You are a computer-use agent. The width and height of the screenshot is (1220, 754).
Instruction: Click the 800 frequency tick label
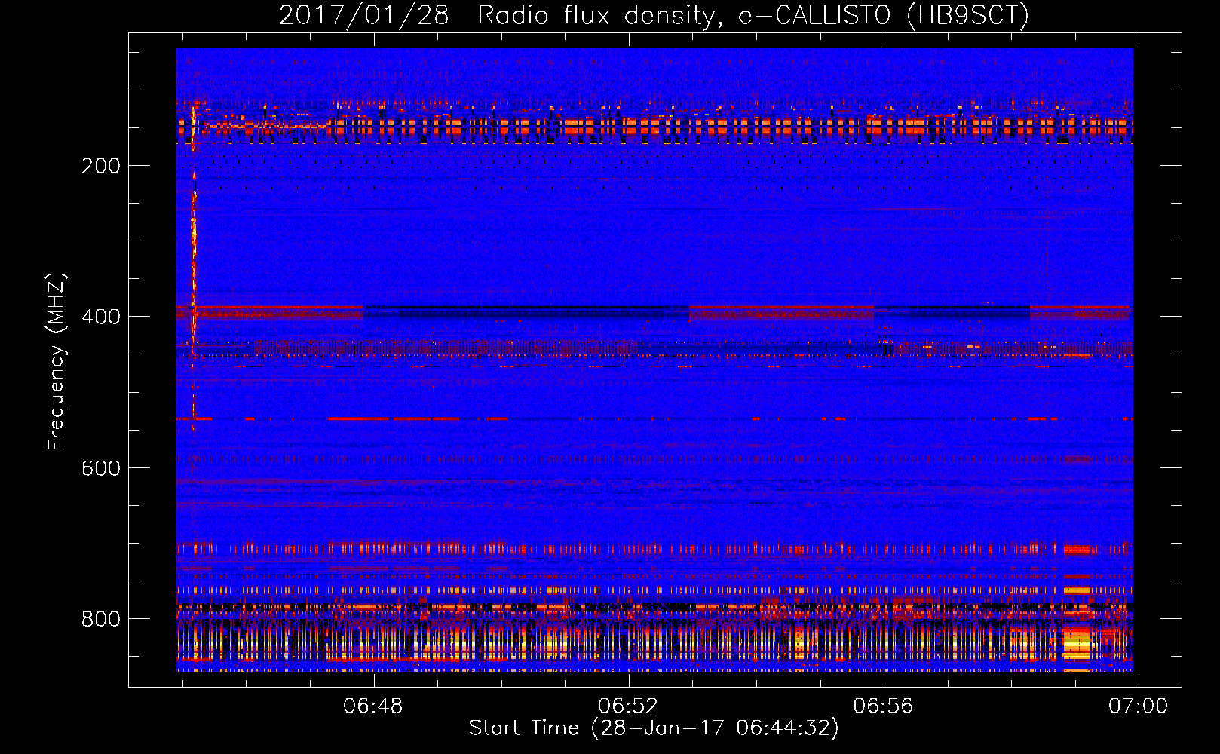coord(101,619)
